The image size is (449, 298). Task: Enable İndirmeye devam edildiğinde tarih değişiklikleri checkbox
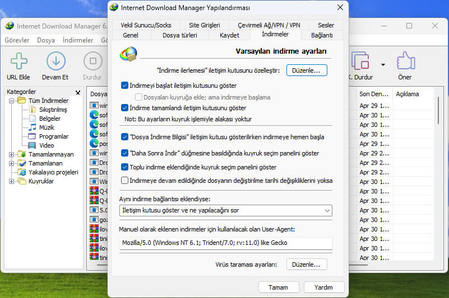[124, 180]
